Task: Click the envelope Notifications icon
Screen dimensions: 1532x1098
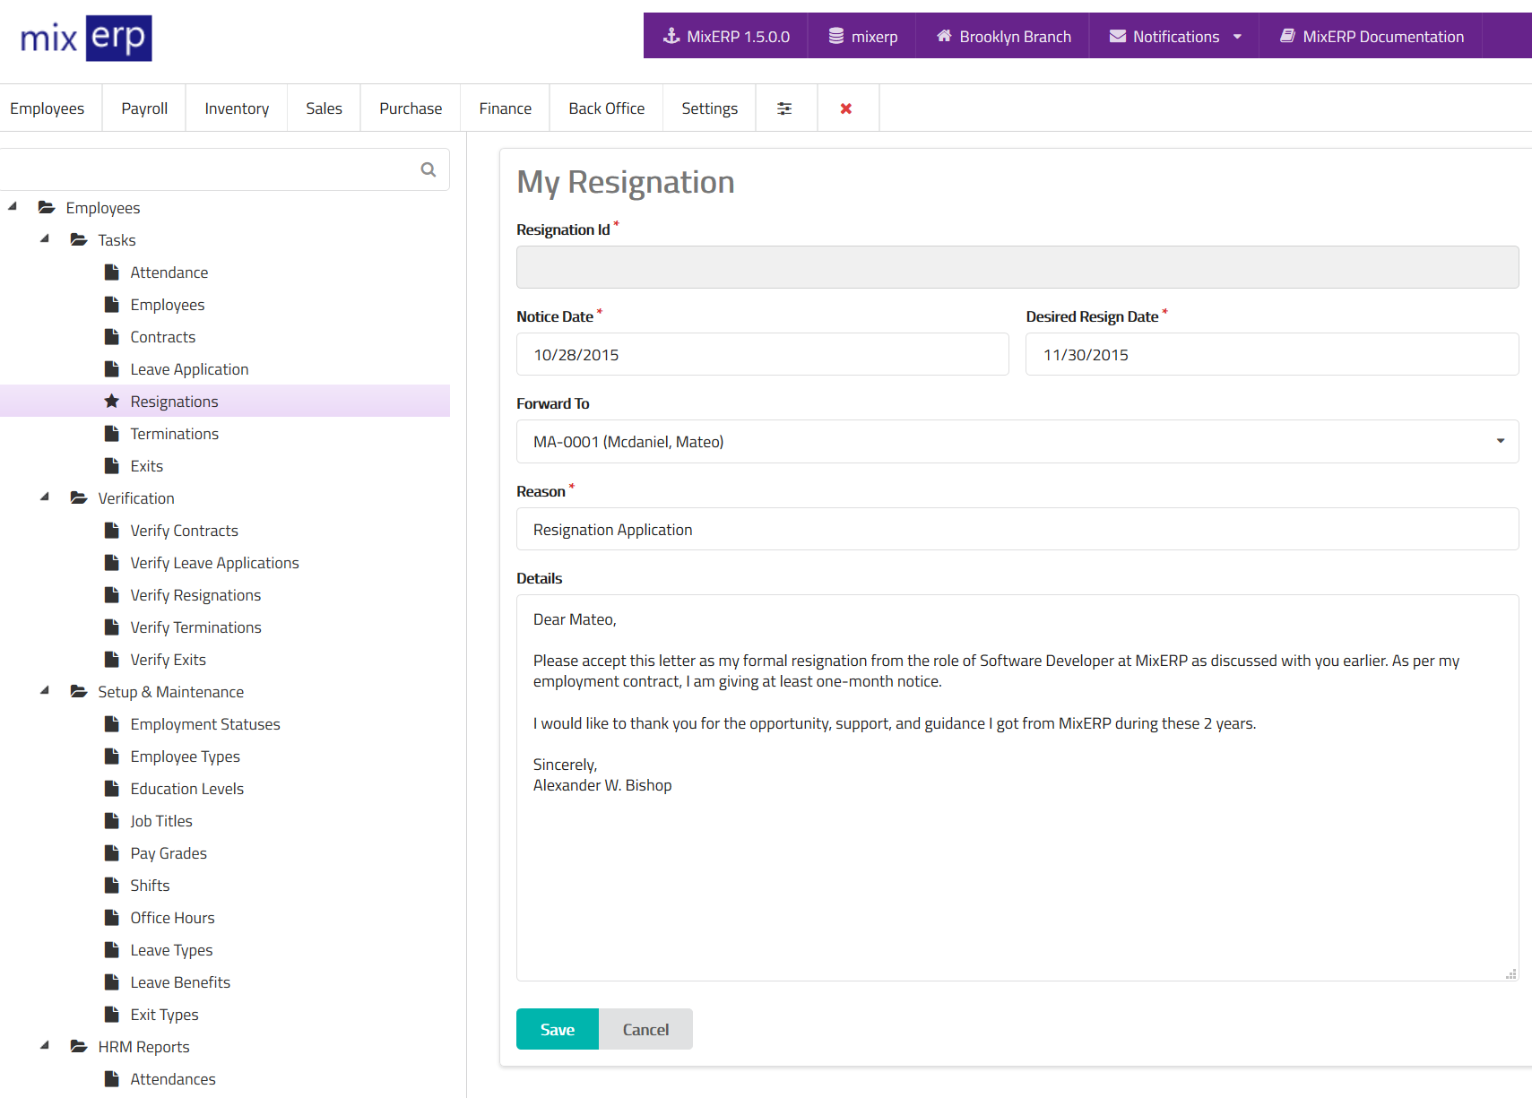Action: coord(1118,36)
